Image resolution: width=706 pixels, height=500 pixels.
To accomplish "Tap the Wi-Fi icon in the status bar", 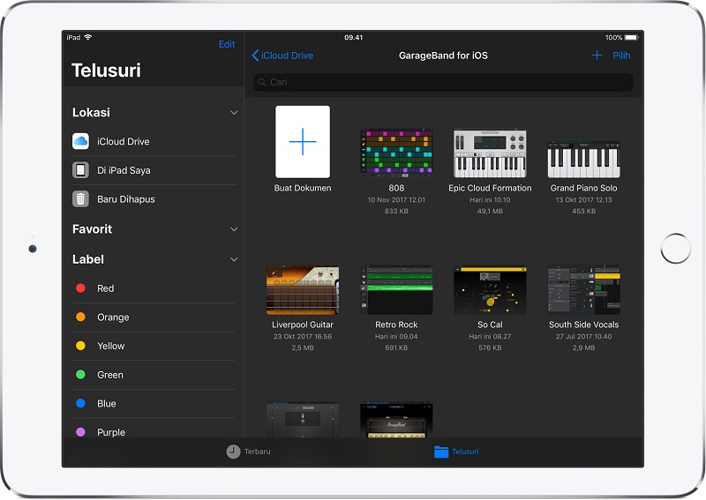I will 87,37.
